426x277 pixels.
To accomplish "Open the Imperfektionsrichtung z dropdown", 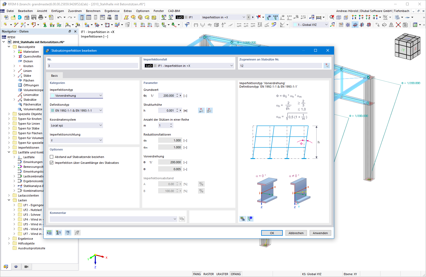I will (x=76, y=140).
